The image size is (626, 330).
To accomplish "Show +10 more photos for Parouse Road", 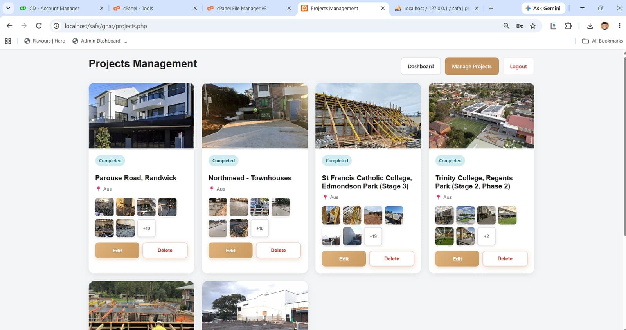I will click(146, 228).
